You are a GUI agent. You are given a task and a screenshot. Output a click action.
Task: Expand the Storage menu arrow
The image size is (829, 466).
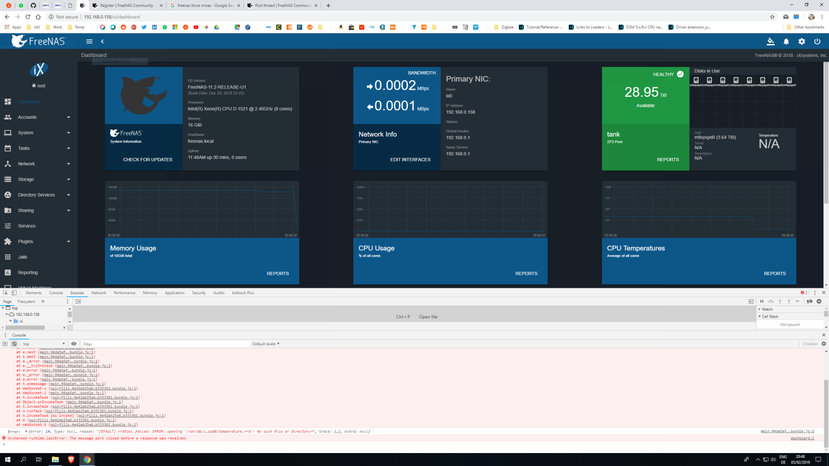tap(69, 179)
